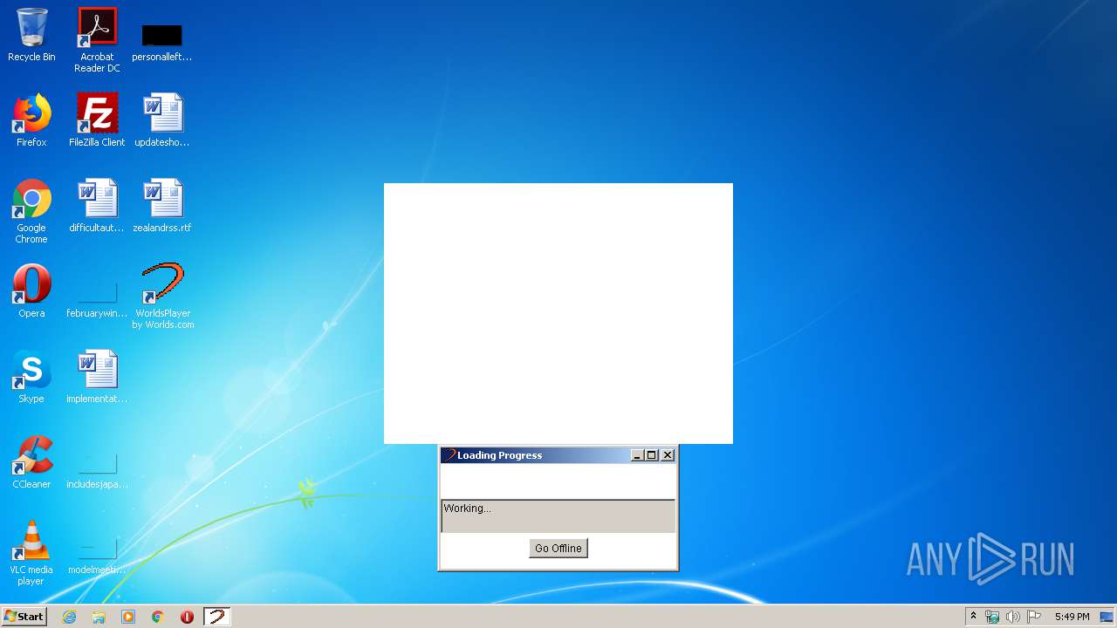Close the Loading Progress window
This screenshot has width=1117, height=628.
coord(668,455)
